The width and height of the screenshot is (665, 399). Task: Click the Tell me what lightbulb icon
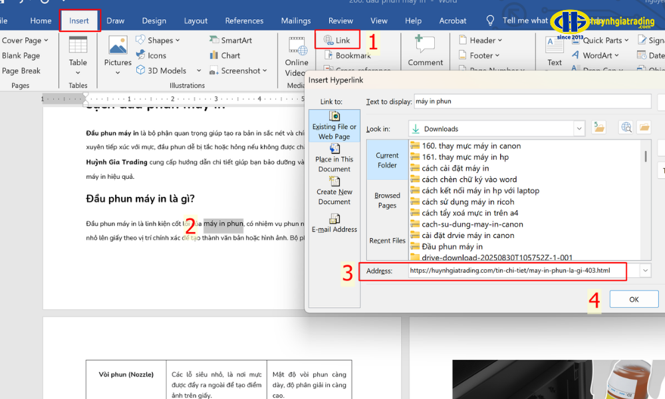[x=490, y=21]
